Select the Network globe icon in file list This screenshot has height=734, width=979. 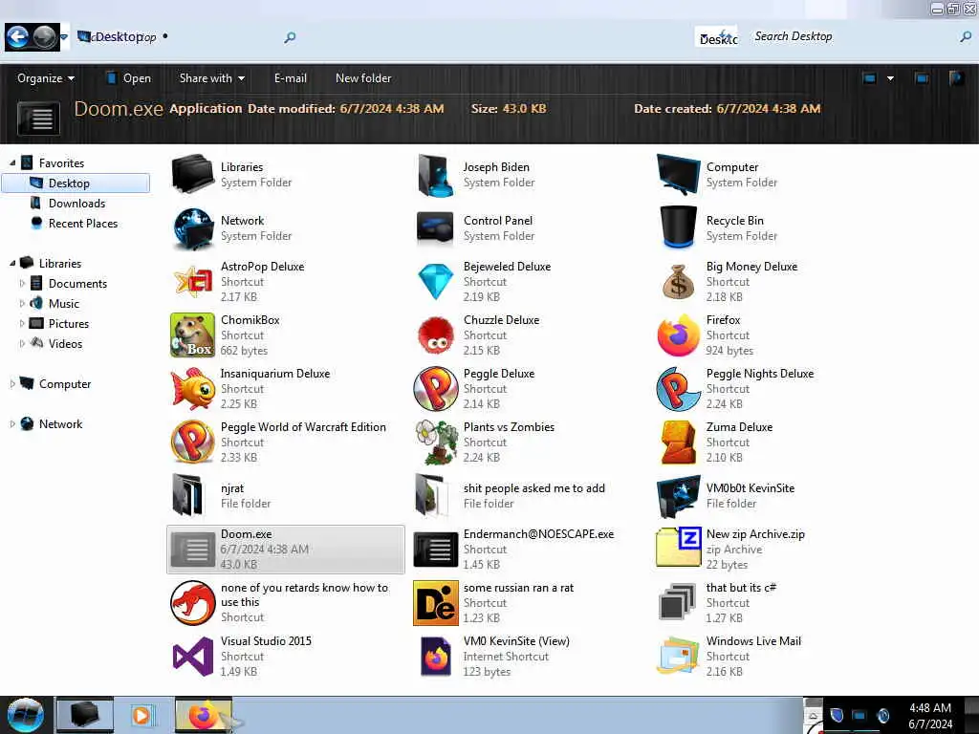(192, 228)
